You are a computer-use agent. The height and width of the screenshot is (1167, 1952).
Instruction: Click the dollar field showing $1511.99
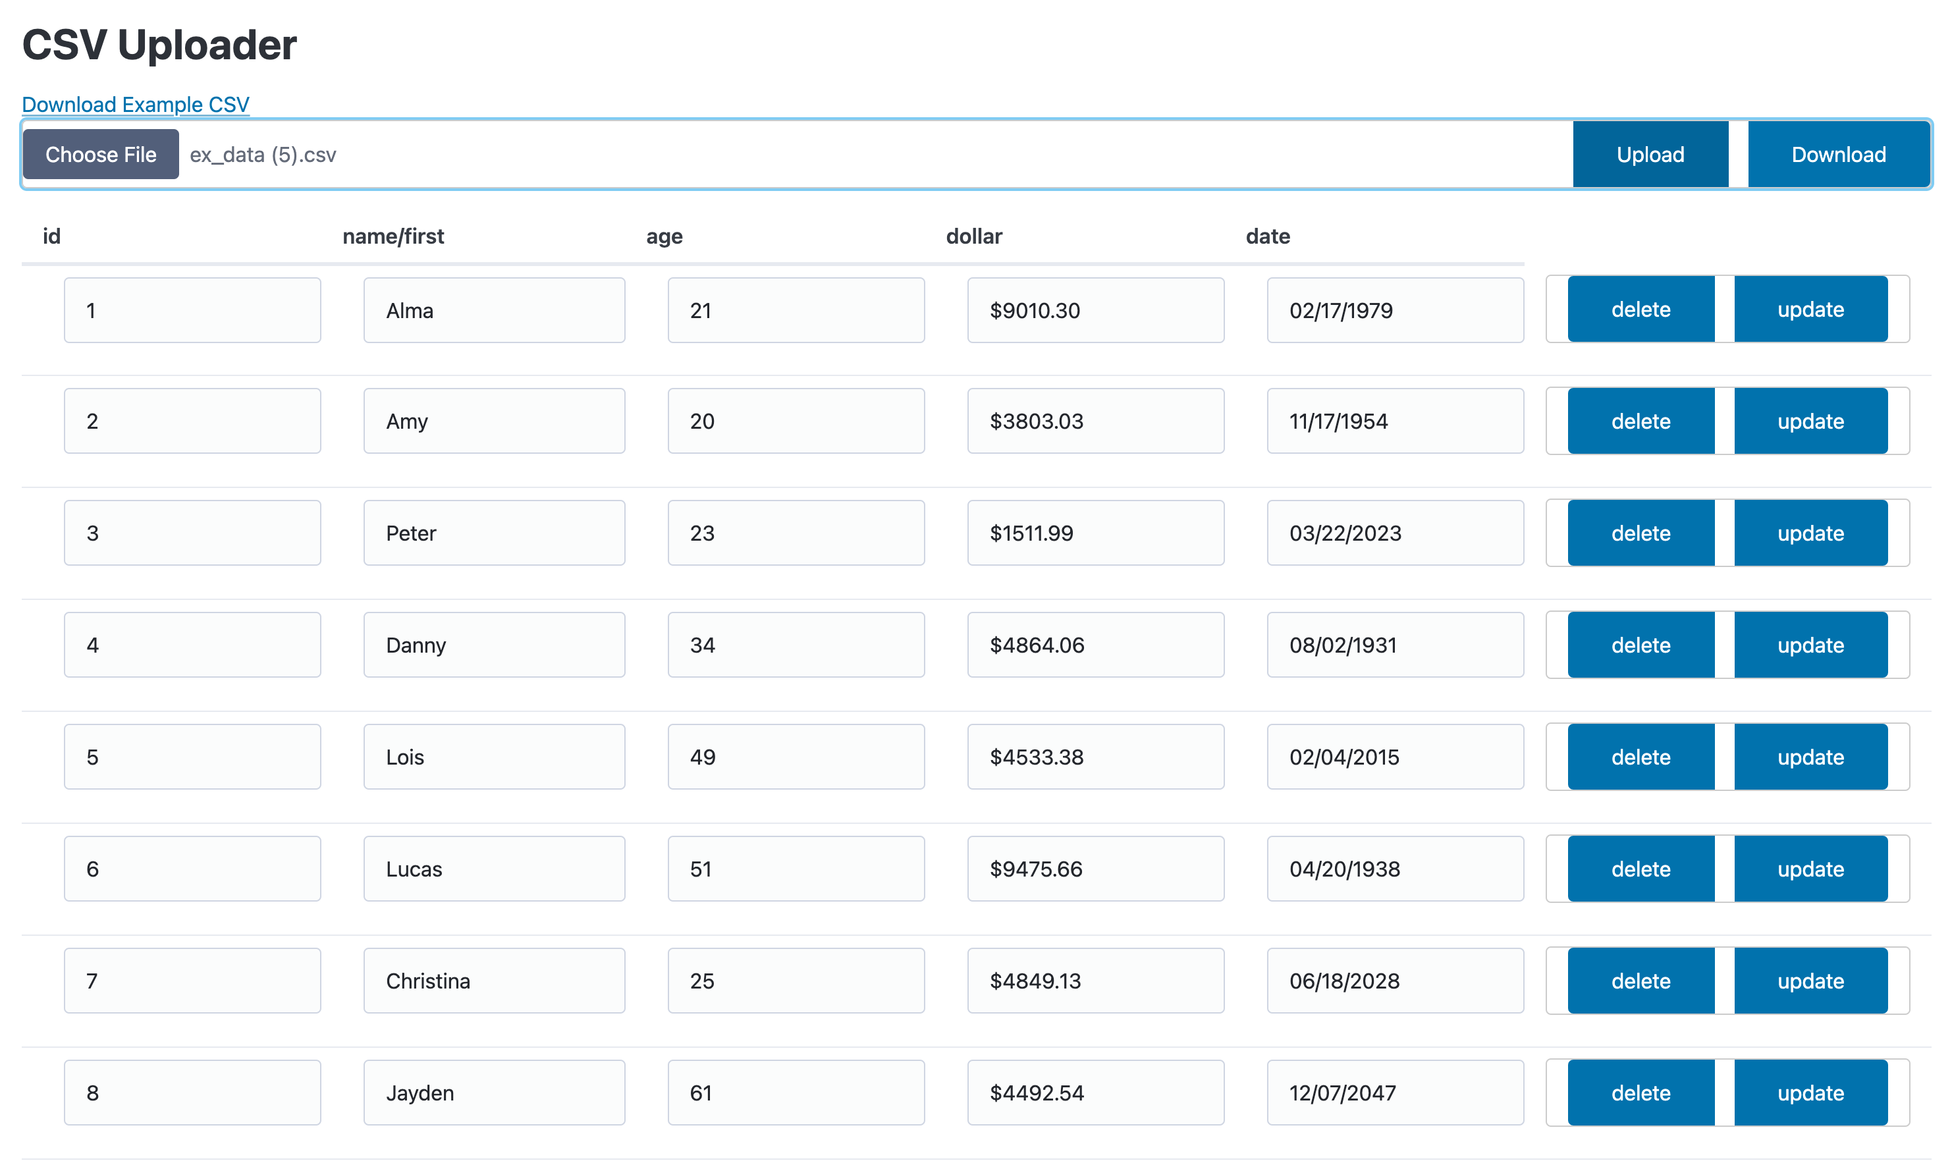coord(1096,533)
